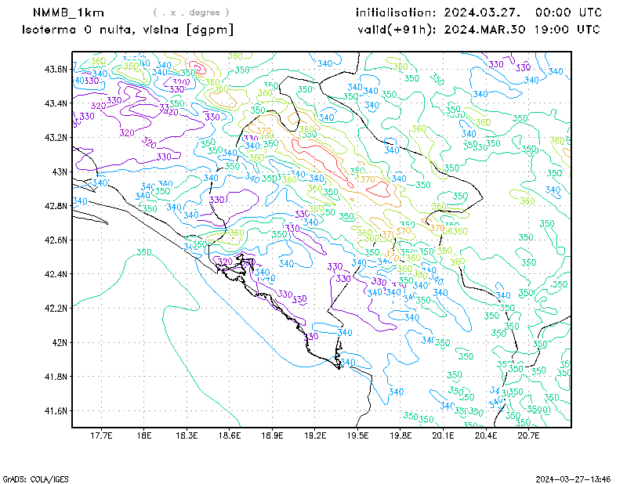Click the NMMB_1km model title
Image resolution: width=627 pixels, height=484 pixels.
(68, 13)
